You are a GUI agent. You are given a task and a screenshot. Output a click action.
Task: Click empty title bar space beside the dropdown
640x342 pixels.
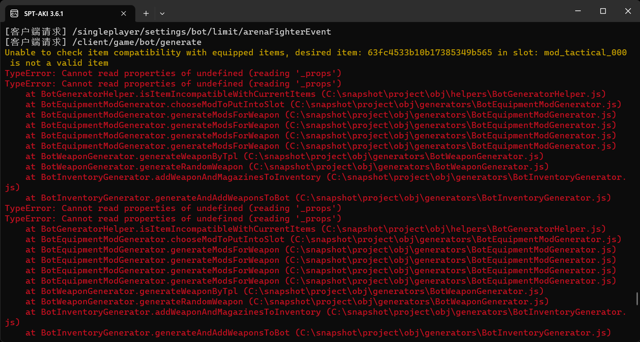tap(346, 13)
